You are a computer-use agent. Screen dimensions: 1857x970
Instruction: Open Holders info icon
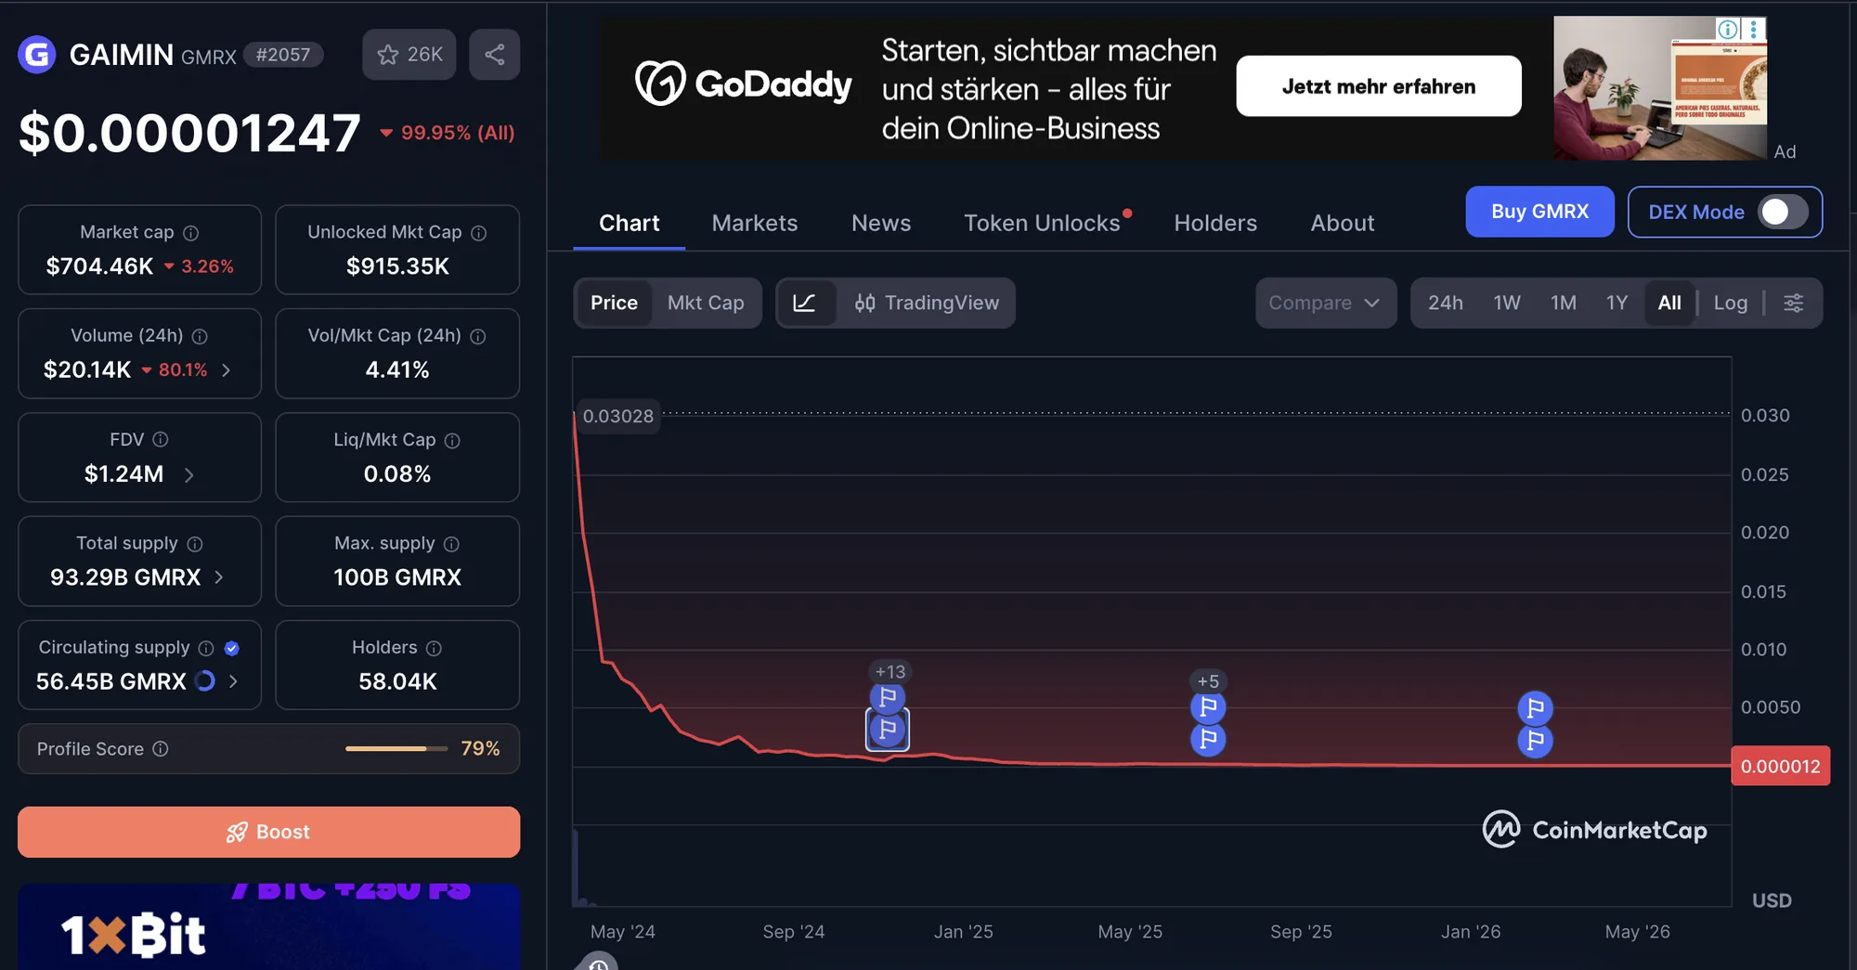[x=434, y=648]
